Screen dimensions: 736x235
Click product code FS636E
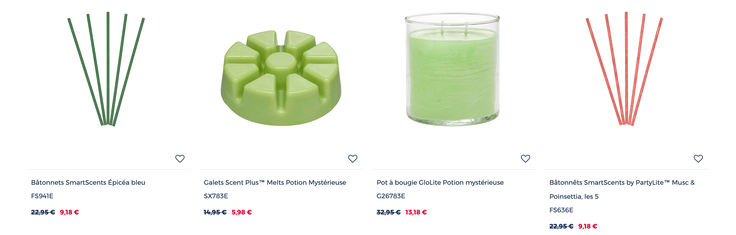pos(561,210)
